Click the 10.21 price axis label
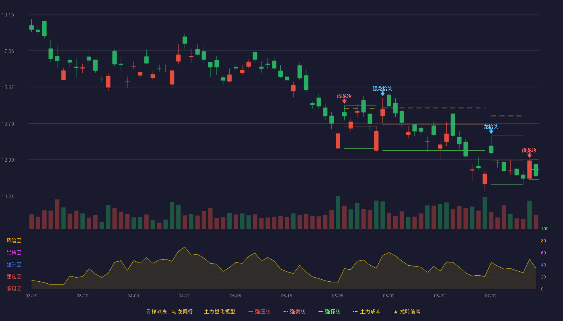The height and width of the screenshot is (321, 563). click(x=8, y=197)
